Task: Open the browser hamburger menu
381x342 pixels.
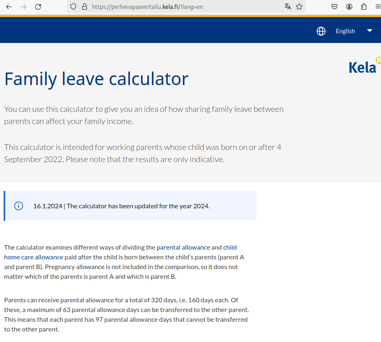Action: [x=377, y=6]
